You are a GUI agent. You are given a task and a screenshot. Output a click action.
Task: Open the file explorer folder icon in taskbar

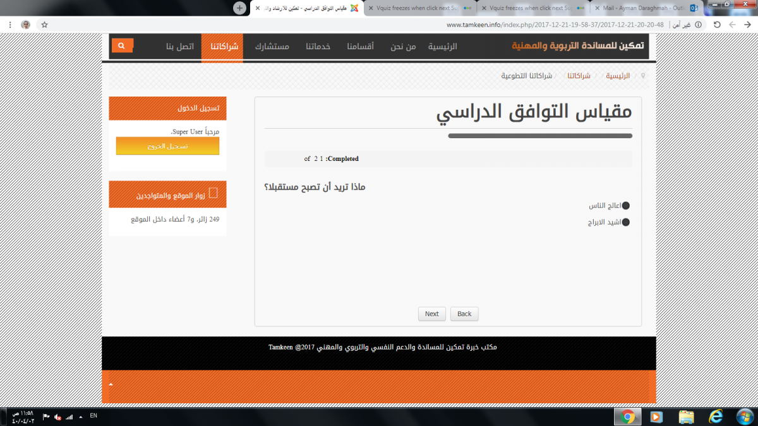[686, 417]
